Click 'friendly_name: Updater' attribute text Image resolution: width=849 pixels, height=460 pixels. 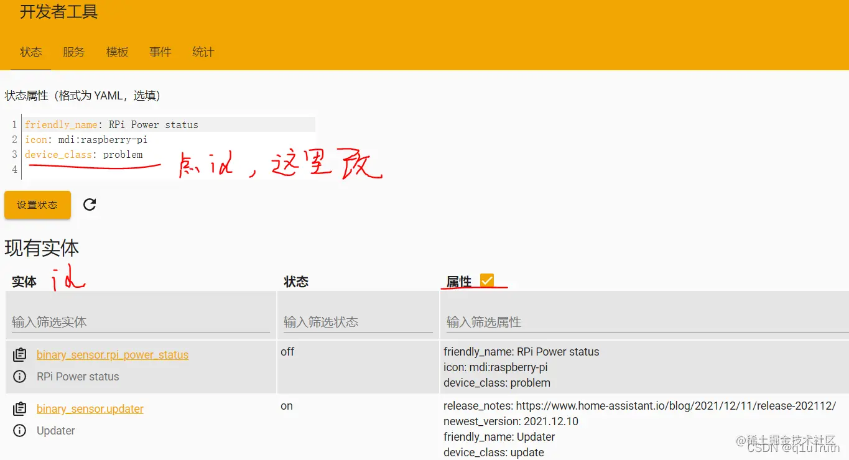click(499, 437)
